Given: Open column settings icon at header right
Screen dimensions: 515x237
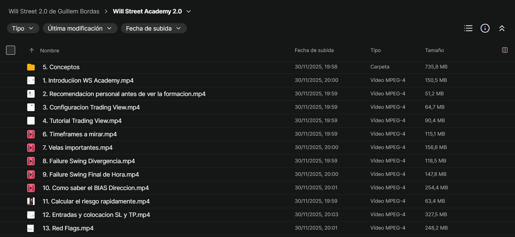Looking at the screenshot, I should coord(504,50).
